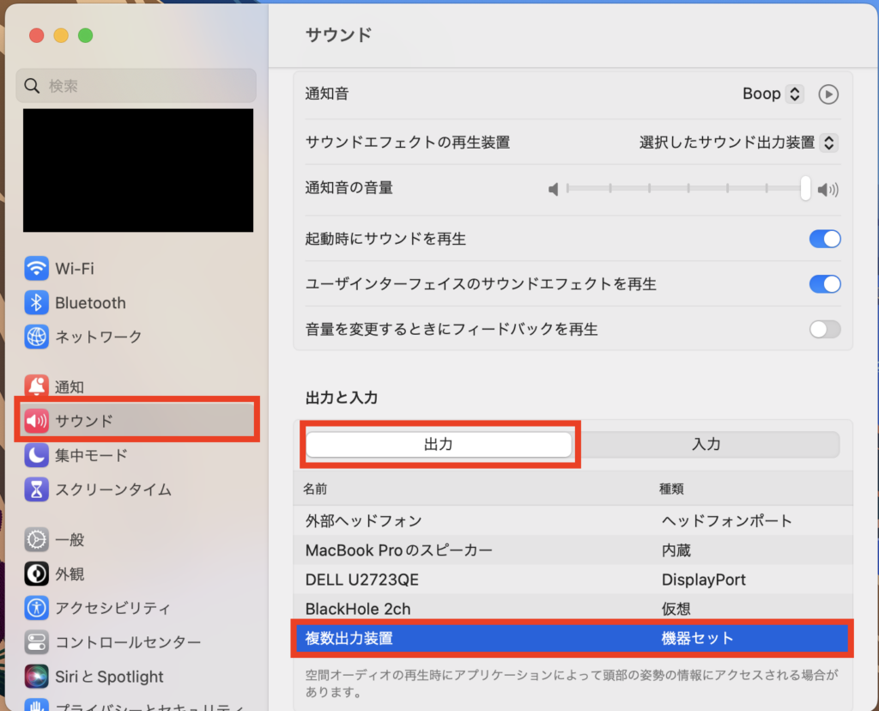Open スクリーンタイム settings
The width and height of the screenshot is (879, 711).
99,489
